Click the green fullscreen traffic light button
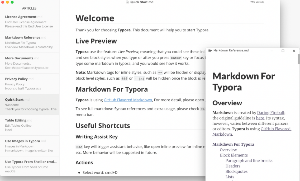This screenshot has height=181, width=300. coord(12,2)
